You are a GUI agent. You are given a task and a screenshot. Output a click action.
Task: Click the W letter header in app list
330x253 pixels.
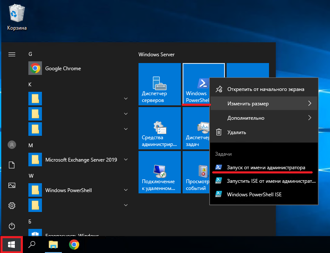click(31, 176)
